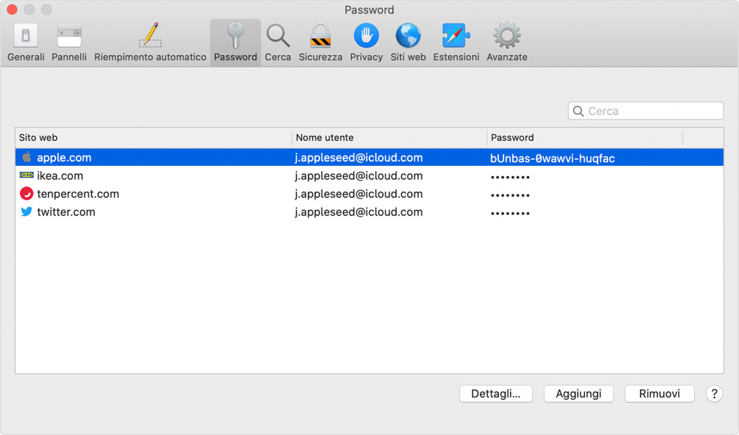Viewport: 739px width, 435px height.
Task: Sort by Sito web column header
Action: [x=154, y=137]
